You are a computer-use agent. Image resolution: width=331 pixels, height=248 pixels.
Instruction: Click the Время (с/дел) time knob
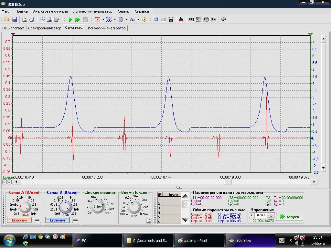[134, 207]
